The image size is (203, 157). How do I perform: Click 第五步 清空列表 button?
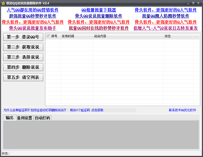[x=23, y=77]
